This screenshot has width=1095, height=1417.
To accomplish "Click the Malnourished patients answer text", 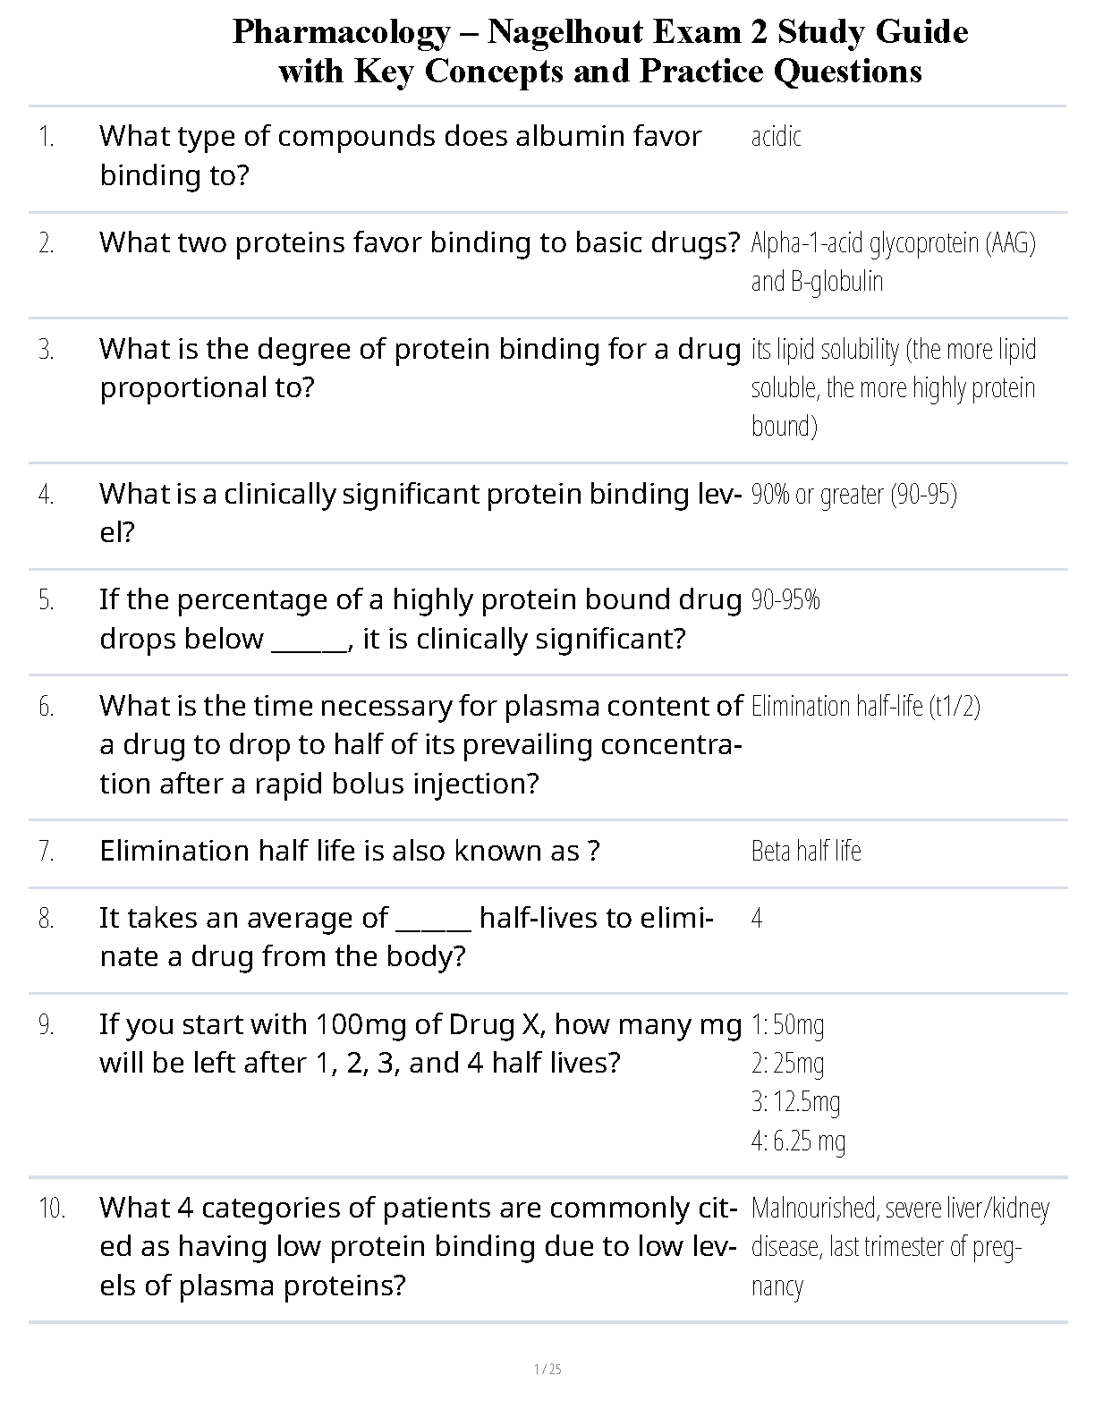I will point(899,1246).
